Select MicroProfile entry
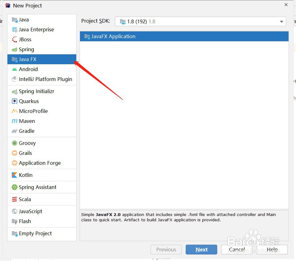The width and height of the screenshot is (296, 261). click(42, 111)
